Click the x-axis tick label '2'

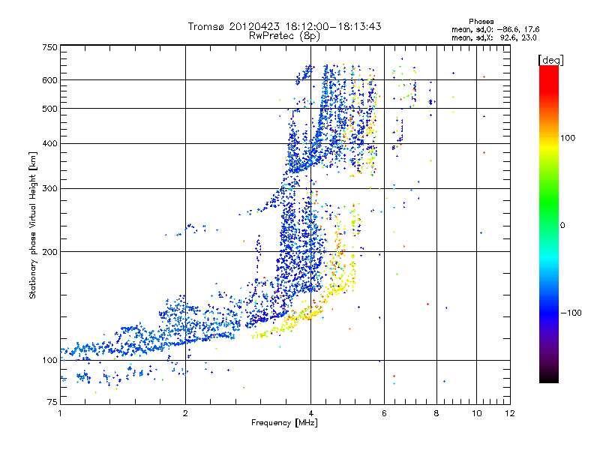(x=185, y=413)
